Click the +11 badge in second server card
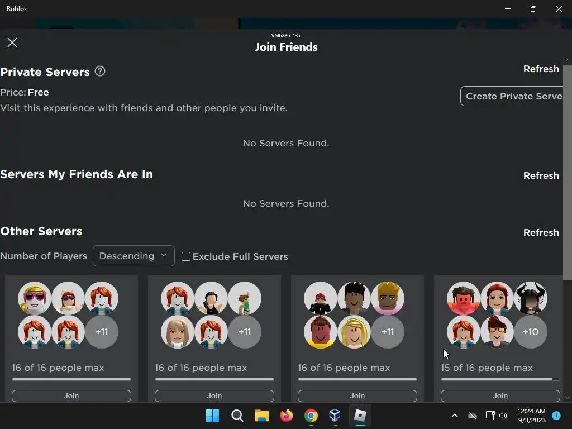 pos(245,332)
